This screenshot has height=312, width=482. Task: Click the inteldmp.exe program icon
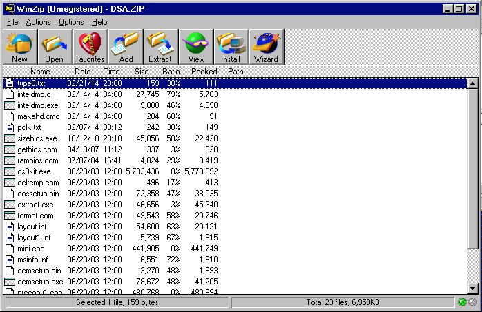10,105
